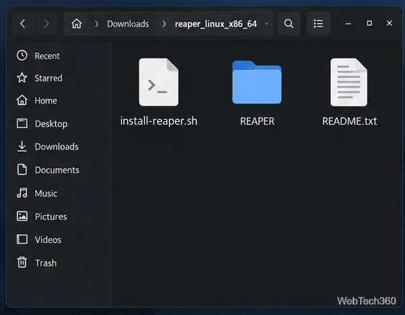
Task: Click the Music note icon
Action: pos(22,193)
